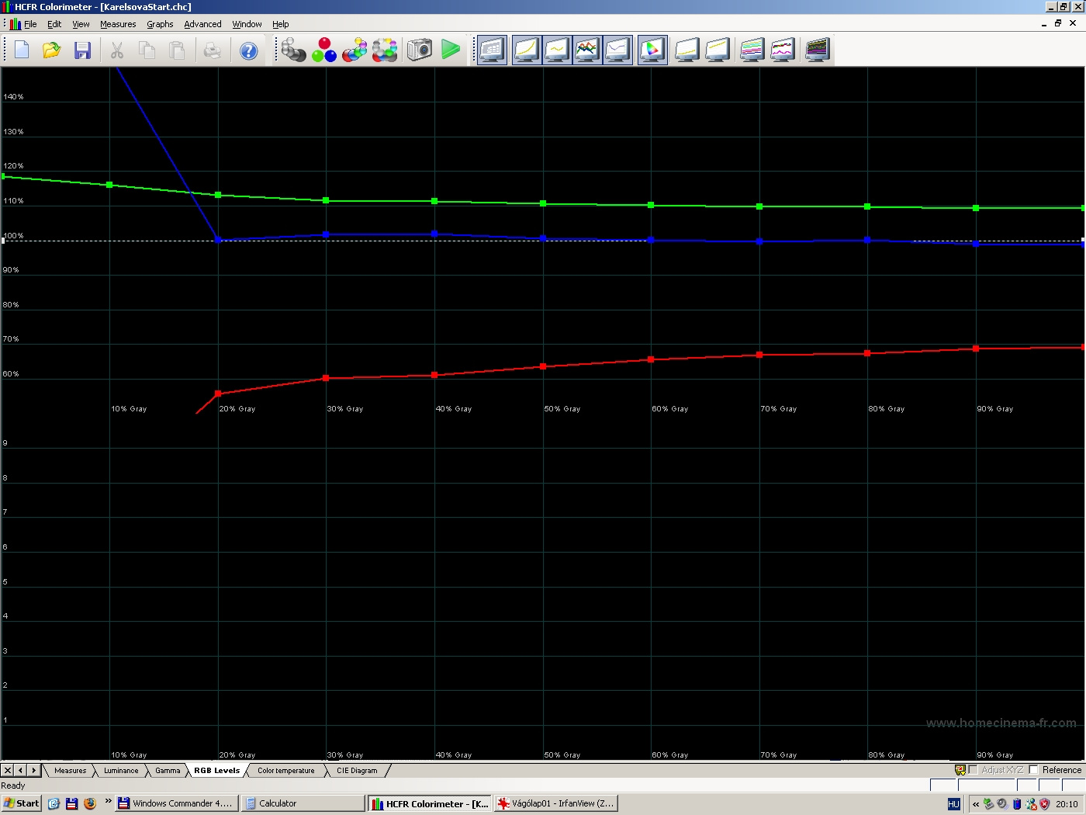Open the Measures menu
This screenshot has width=1086, height=815.
tap(118, 24)
